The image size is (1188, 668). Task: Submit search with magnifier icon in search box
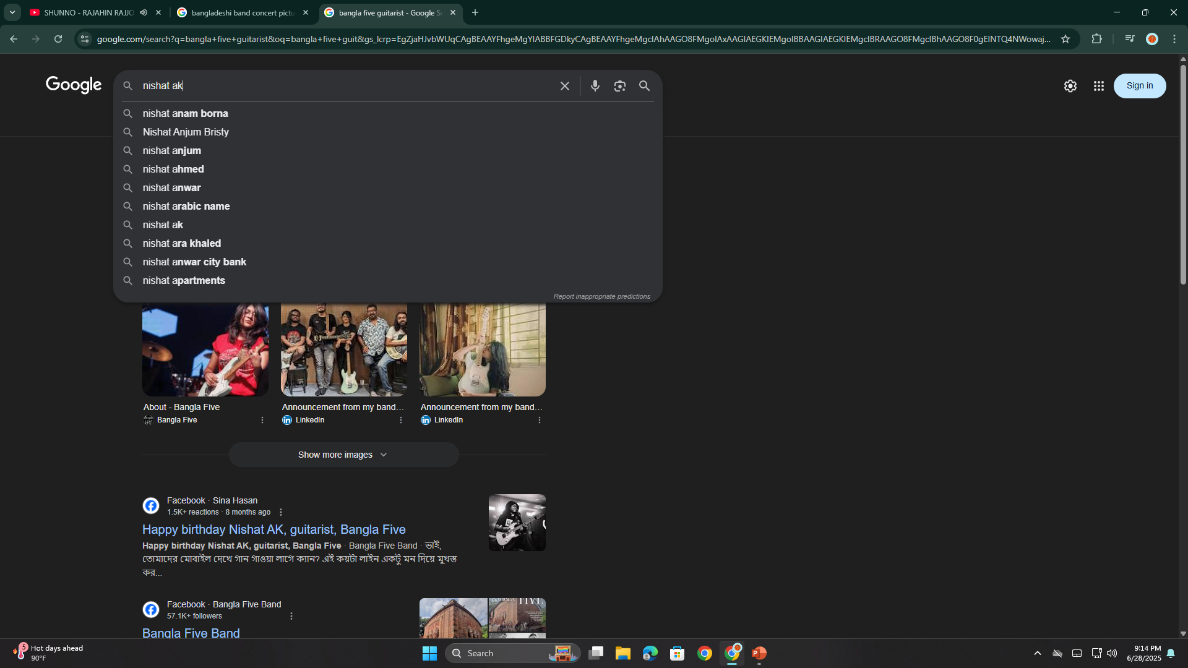(644, 86)
